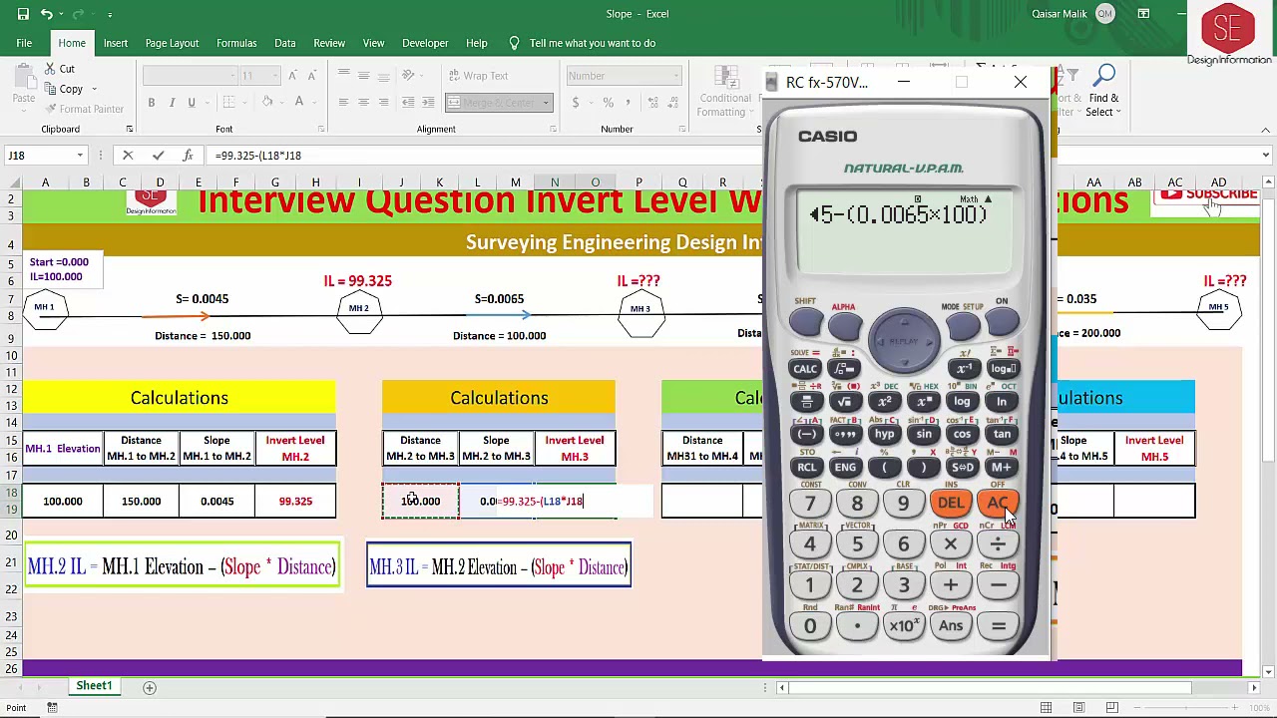The height and width of the screenshot is (718, 1277).
Task: Click the calculator ALPHA key
Action: (844, 324)
